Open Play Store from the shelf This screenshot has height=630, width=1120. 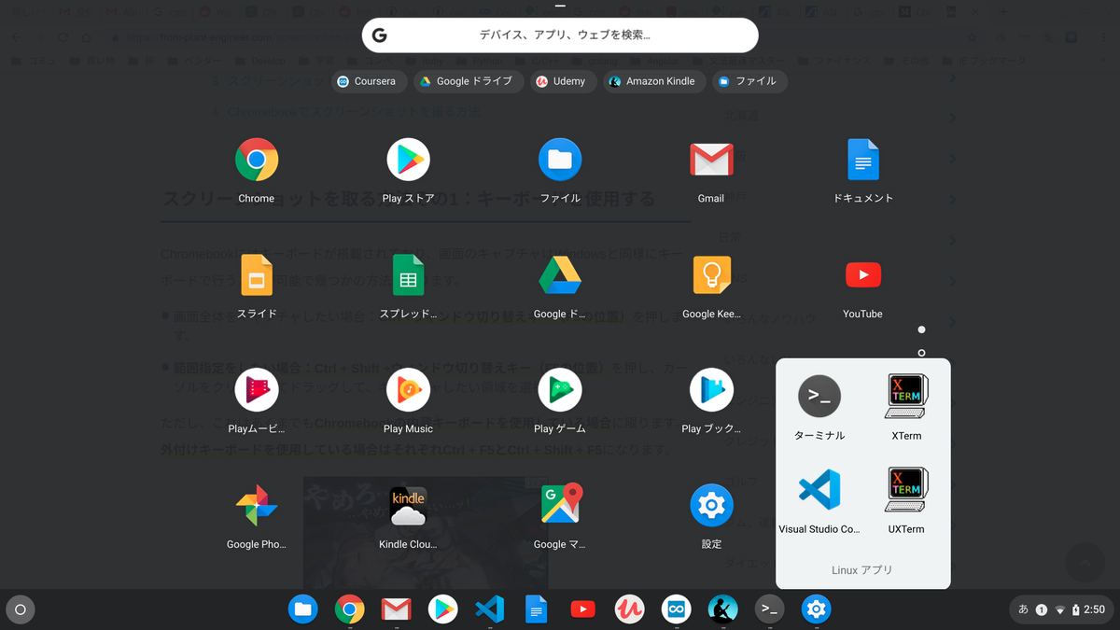pyautogui.click(x=443, y=609)
